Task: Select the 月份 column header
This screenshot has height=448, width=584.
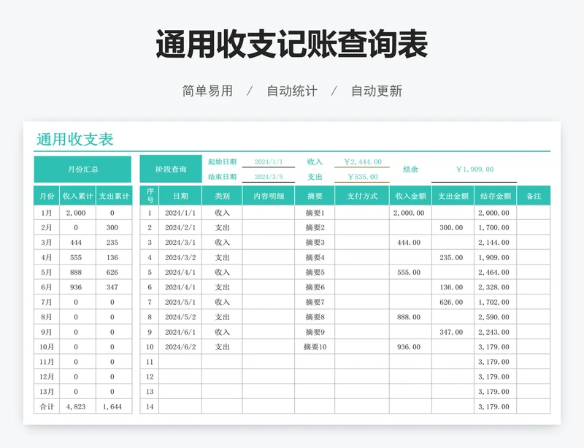Action: click(x=47, y=196)
